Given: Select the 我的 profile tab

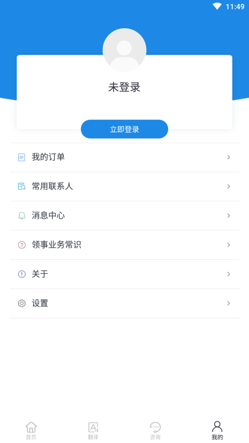Looking at the screenshot, I should (217, 431).
